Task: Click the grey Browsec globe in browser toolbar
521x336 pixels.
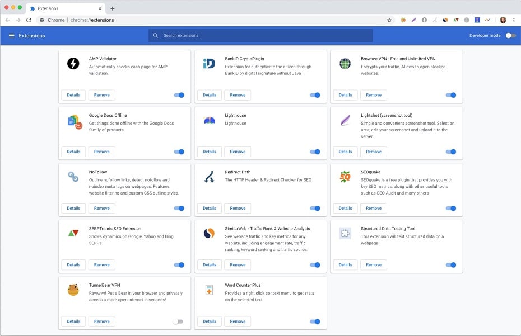Action: 467,20
